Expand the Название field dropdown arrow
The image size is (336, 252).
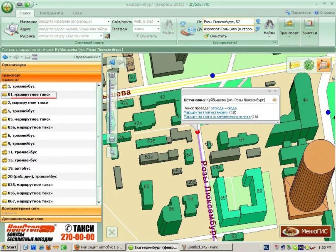coord(108,22)
